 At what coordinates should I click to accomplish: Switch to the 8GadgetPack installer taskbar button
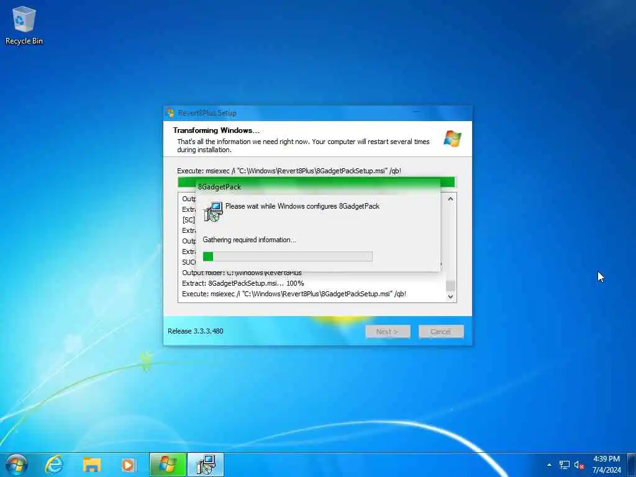click(x=206, y=465)
